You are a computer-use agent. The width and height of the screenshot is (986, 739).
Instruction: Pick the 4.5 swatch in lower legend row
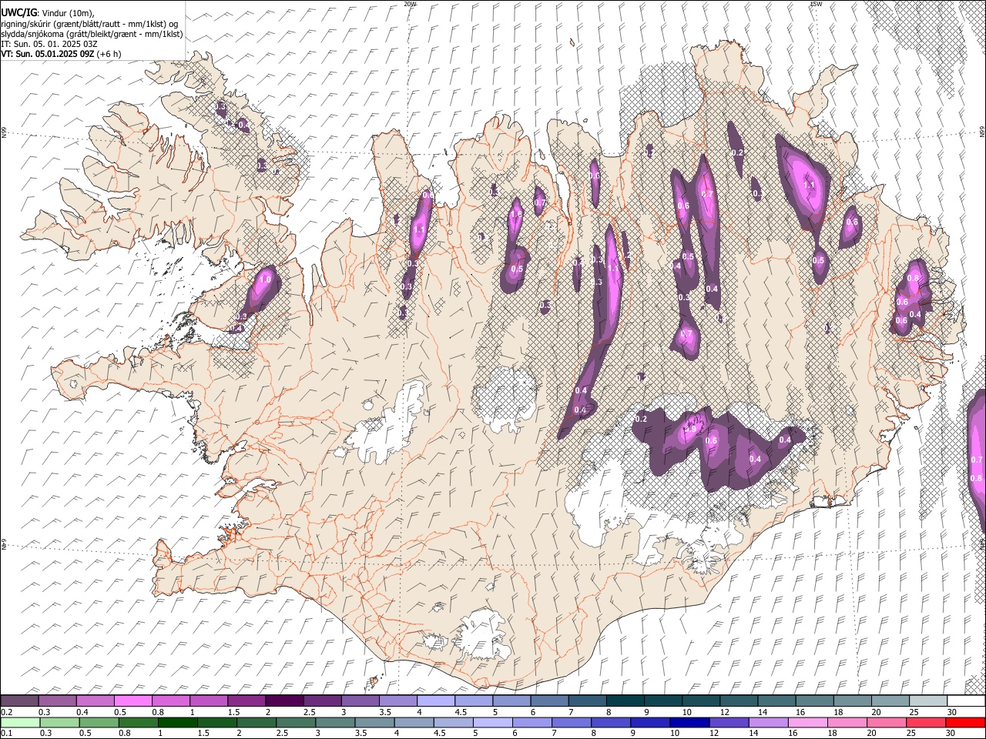coord(454,722)
